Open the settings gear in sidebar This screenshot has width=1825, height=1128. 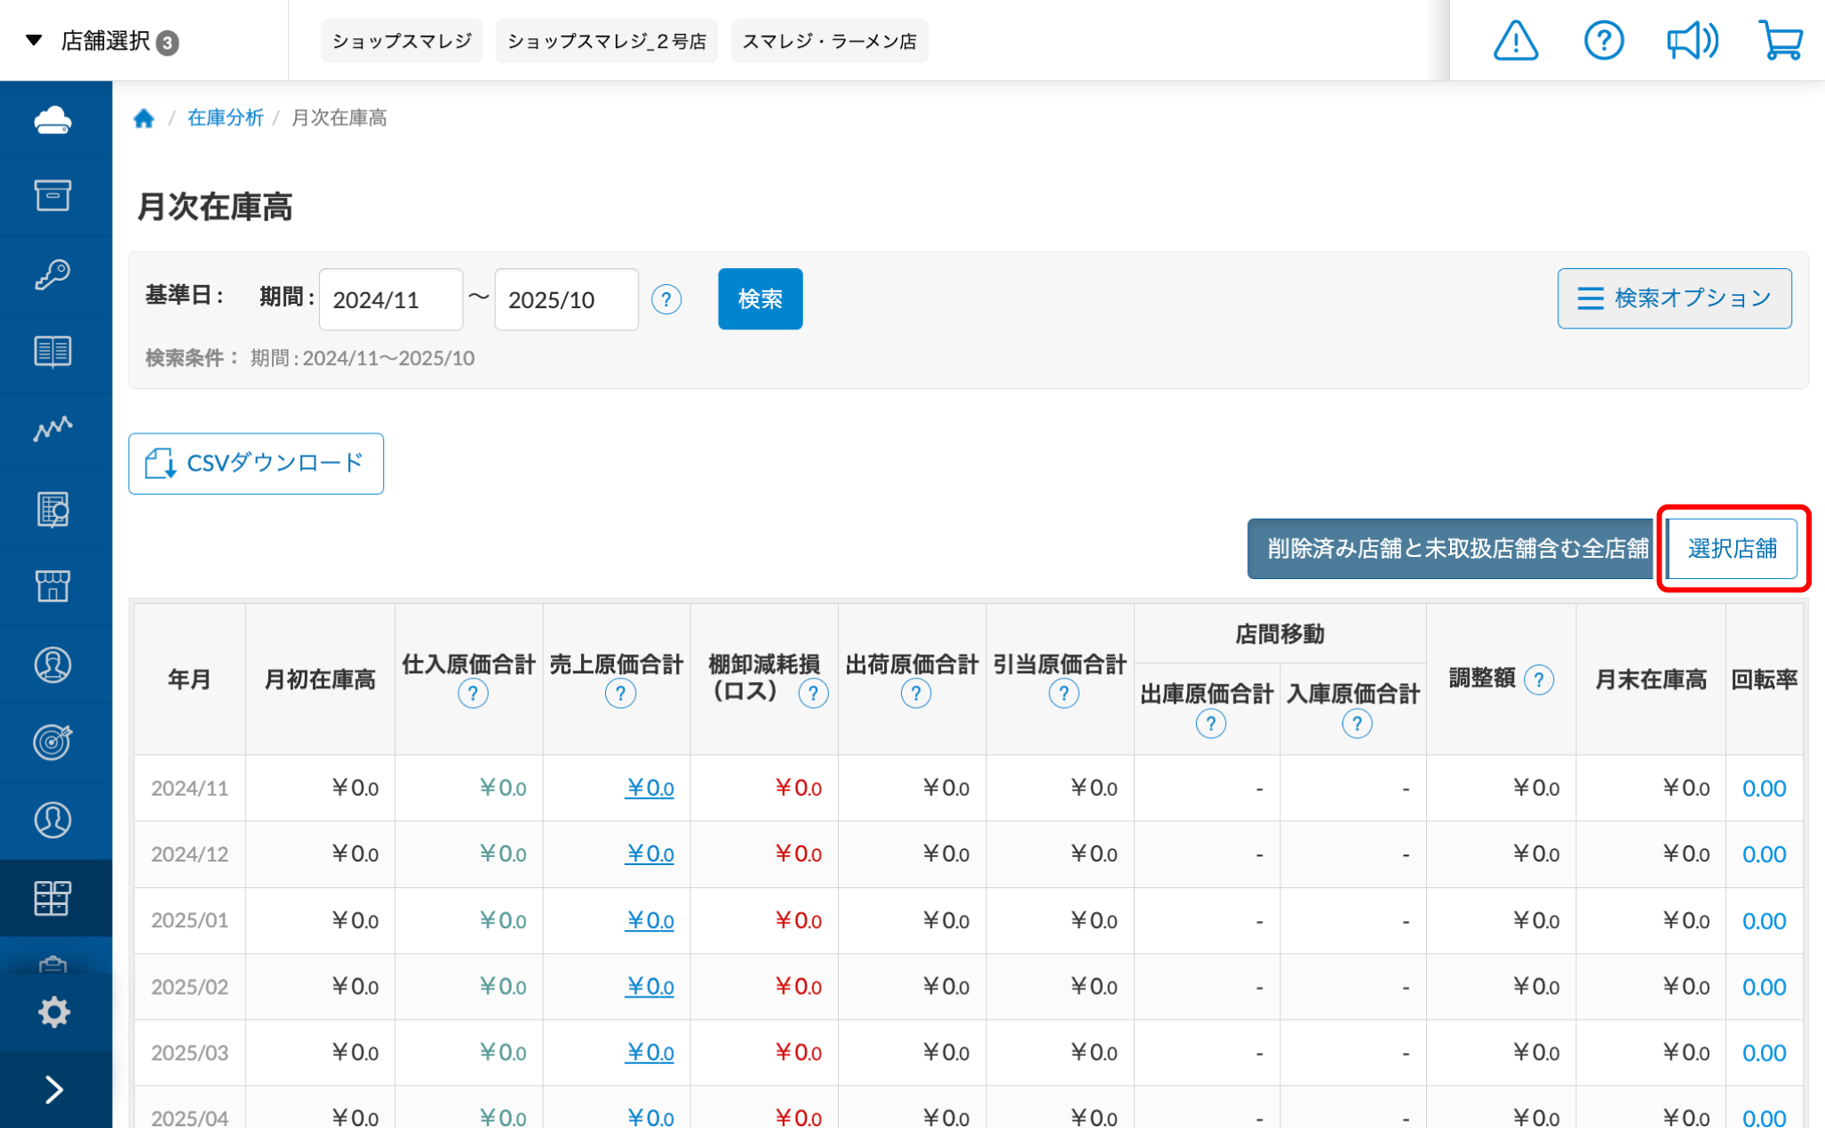53,1012
